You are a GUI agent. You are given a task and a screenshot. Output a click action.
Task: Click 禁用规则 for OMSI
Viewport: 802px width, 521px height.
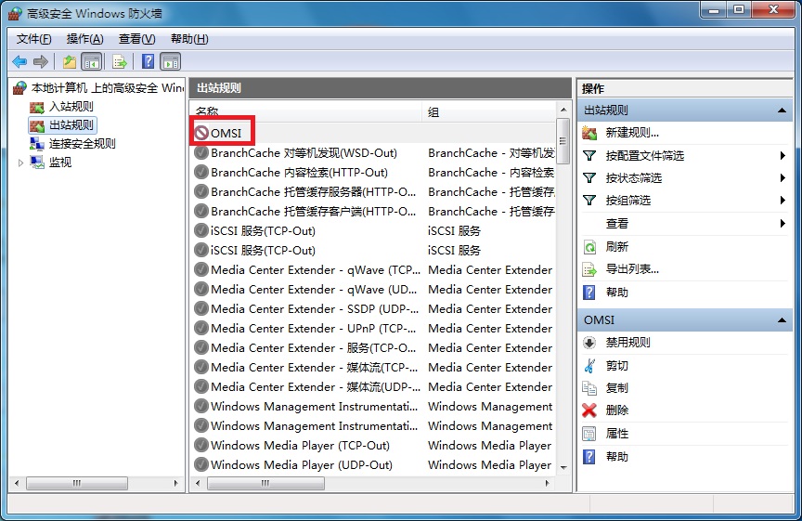pos(628,343)
